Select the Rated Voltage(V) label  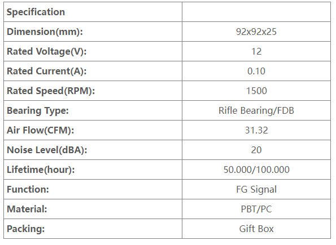point(47,51)
